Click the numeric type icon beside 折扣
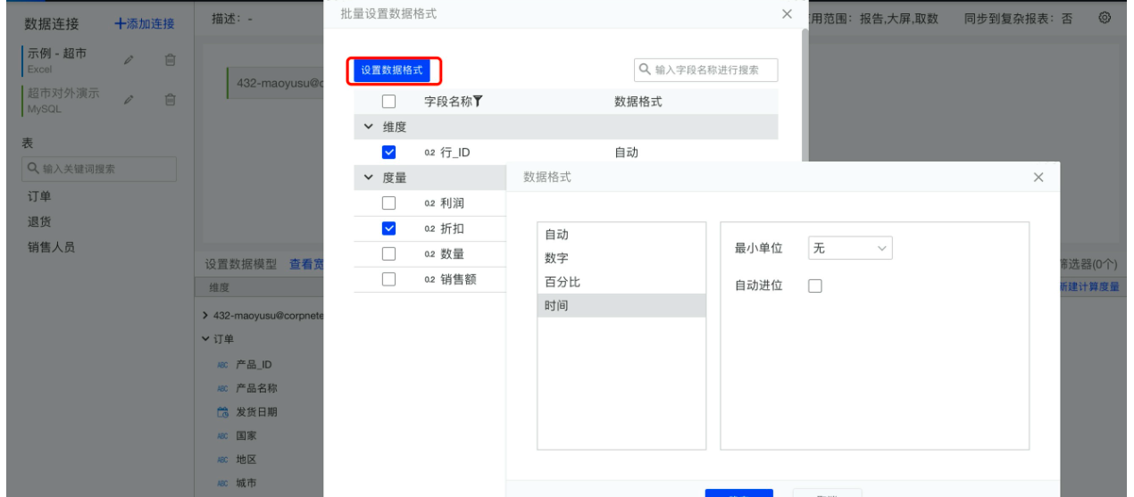Image resolution: width=1134 pixels, height=497 pixels. [429, 229]
